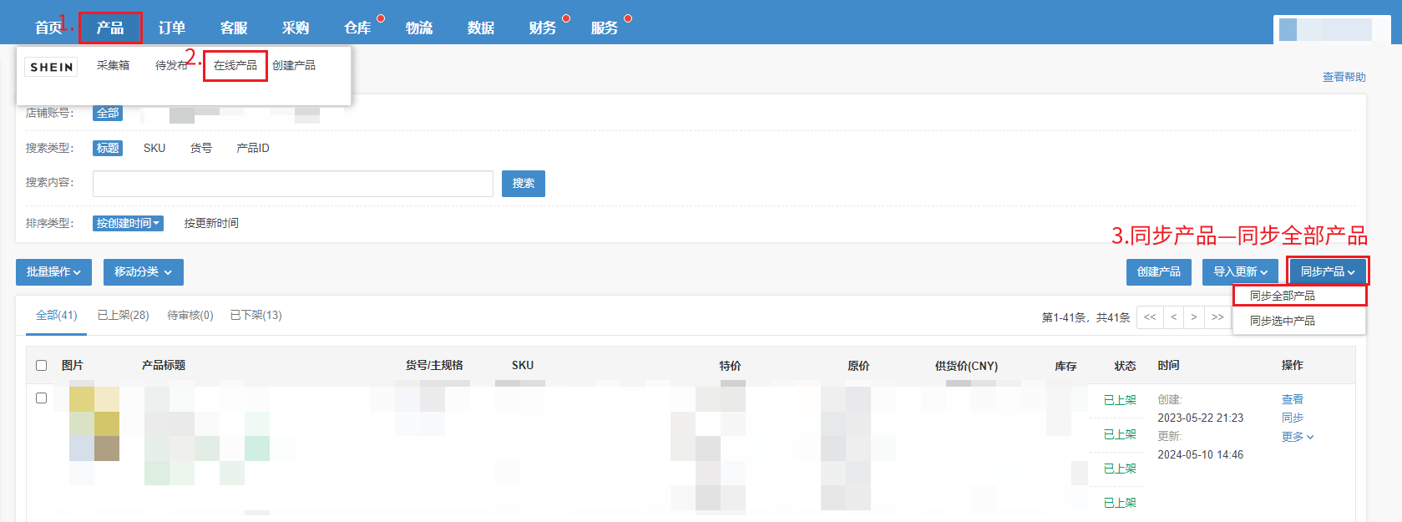
Task: Switch to the 已下架(13) tab
Action: pyautogui.click(x=256, y=315)
